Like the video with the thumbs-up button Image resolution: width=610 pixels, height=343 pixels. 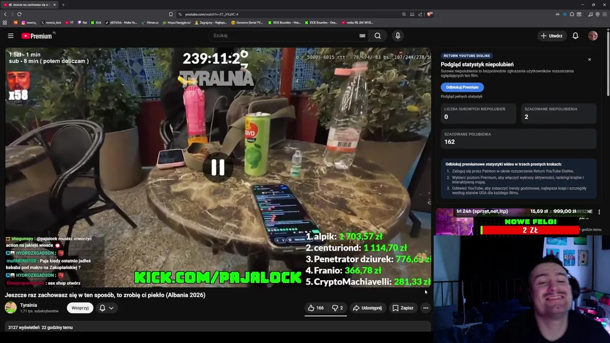coord(315,308)
